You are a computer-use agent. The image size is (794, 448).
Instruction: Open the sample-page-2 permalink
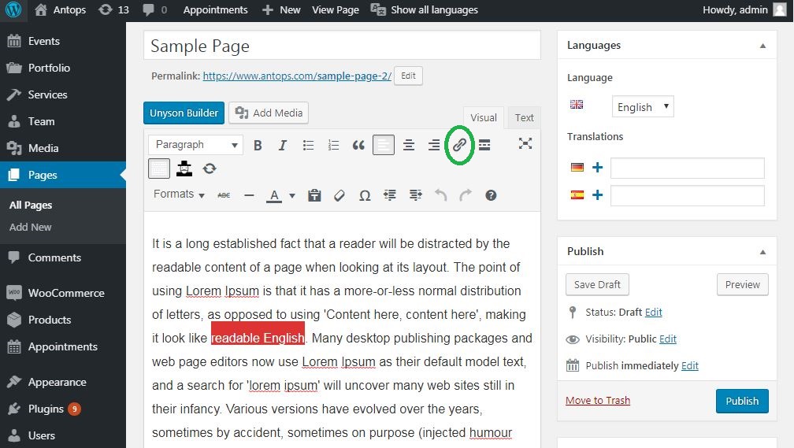(x=297, y=76)
